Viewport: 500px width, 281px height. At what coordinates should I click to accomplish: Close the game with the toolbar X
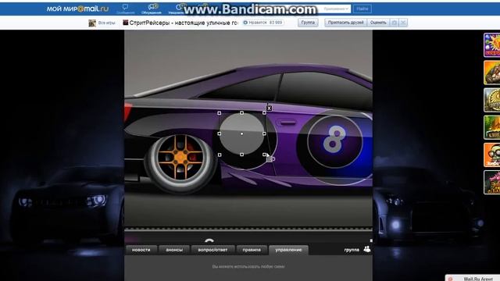(403, 23)
